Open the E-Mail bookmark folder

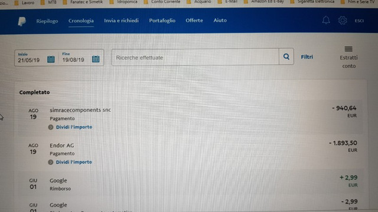point(227,2)
